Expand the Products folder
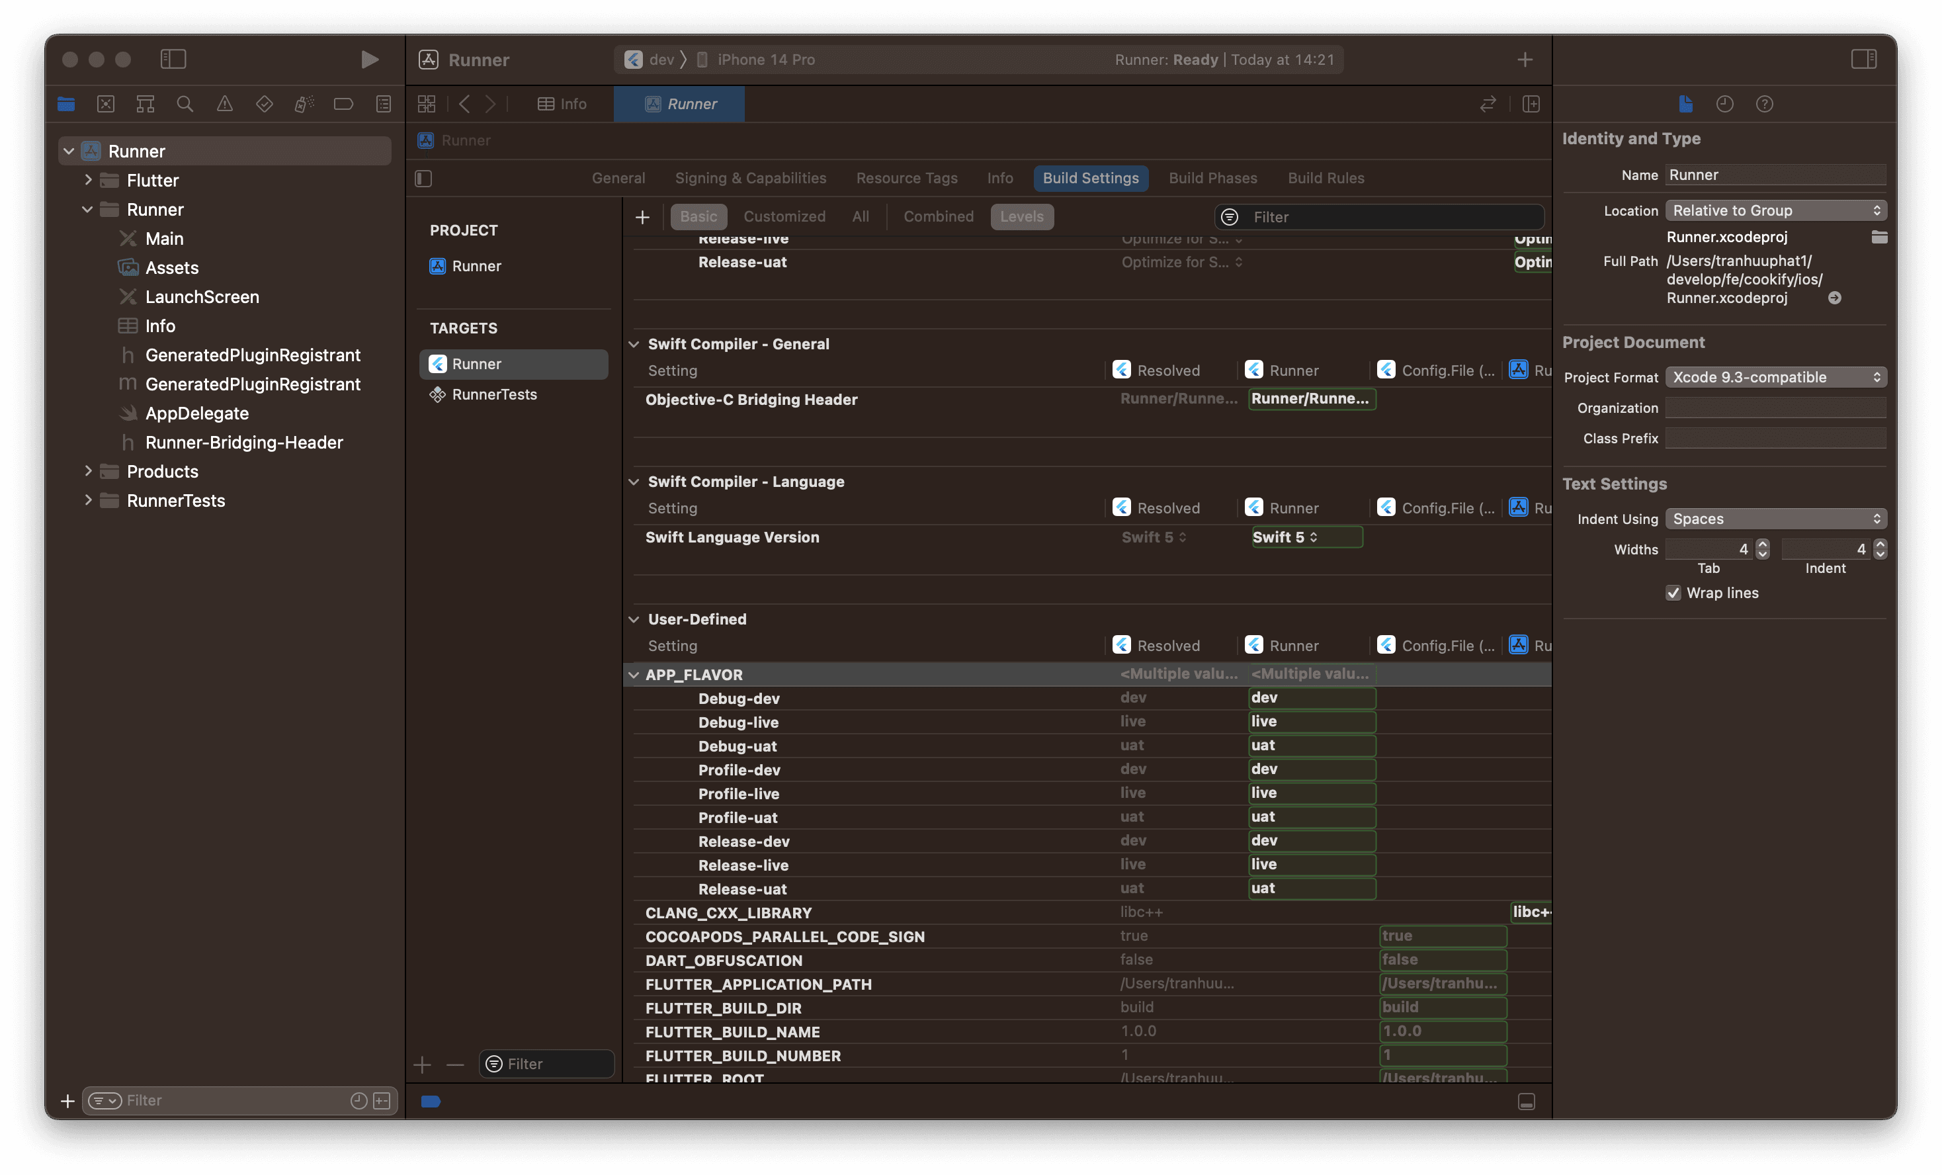 pyautogui.click(x=88, y=471)
